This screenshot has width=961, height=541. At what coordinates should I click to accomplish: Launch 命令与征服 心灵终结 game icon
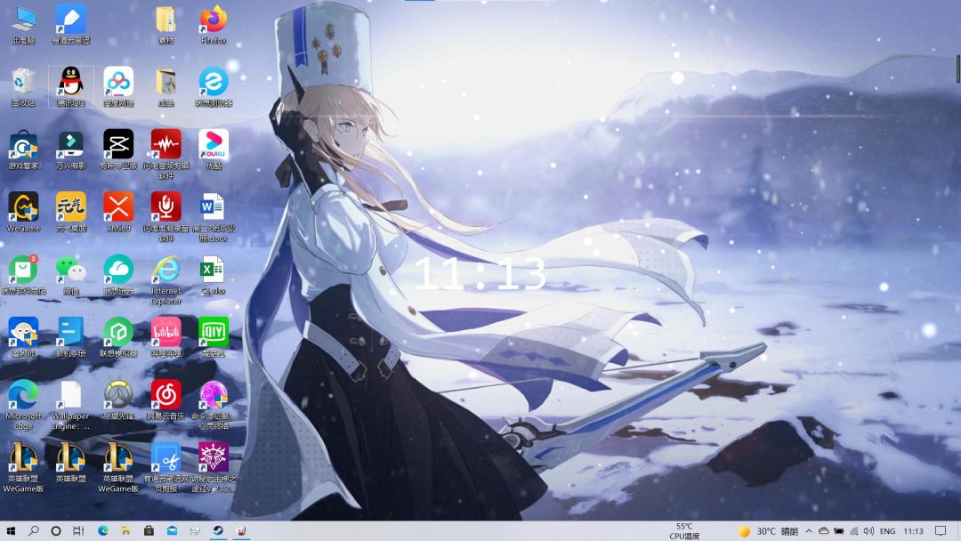click(x=214, y=404)
